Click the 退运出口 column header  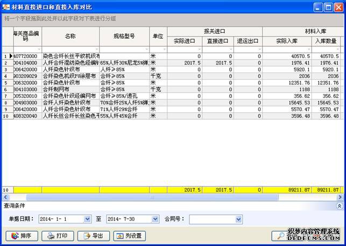[248, 41]
